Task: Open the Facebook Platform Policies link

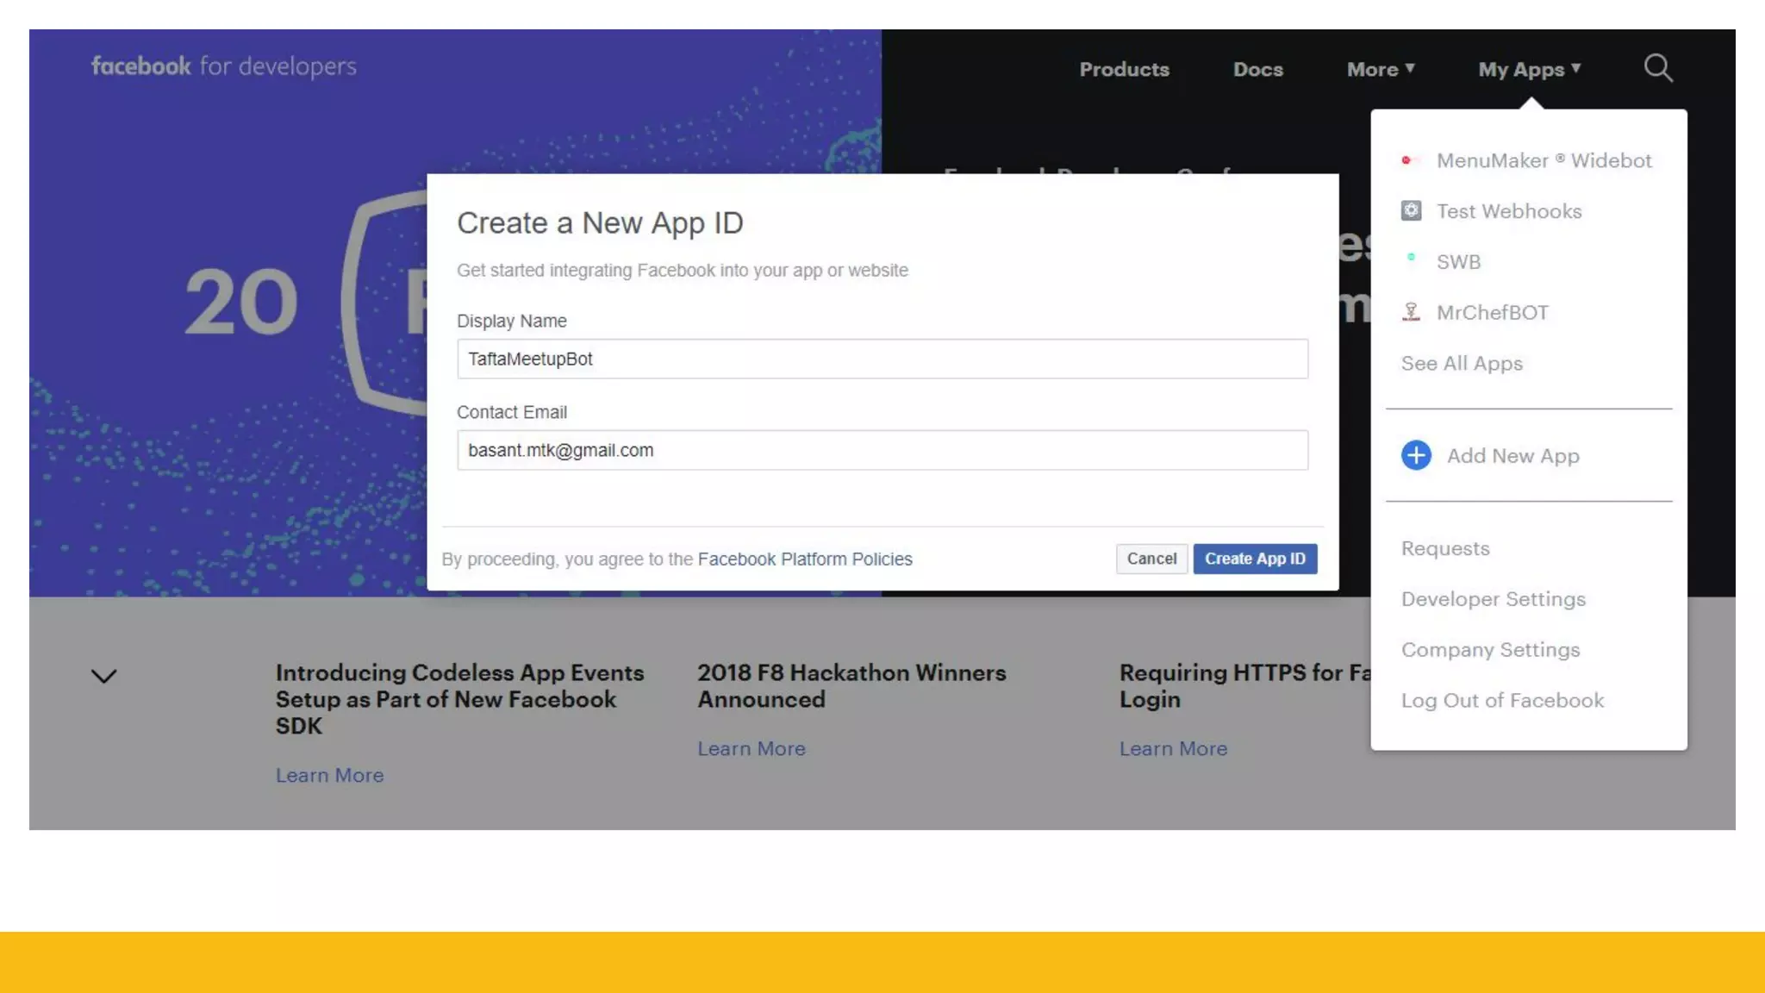Action: coord(805,559)
